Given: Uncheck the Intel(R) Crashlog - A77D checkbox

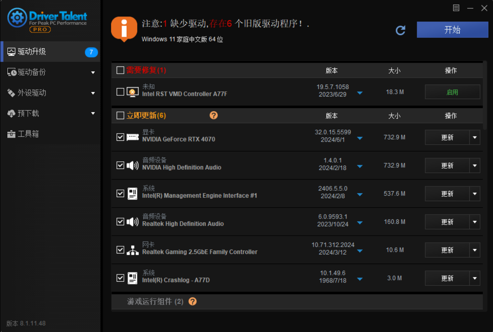Looking at the screenshot, I should (x=120, y=278).
